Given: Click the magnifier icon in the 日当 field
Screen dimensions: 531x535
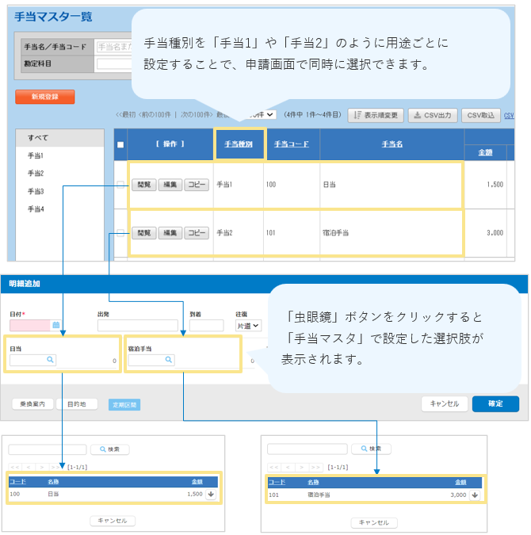Looking at the screenshot, I should [49, 359].
